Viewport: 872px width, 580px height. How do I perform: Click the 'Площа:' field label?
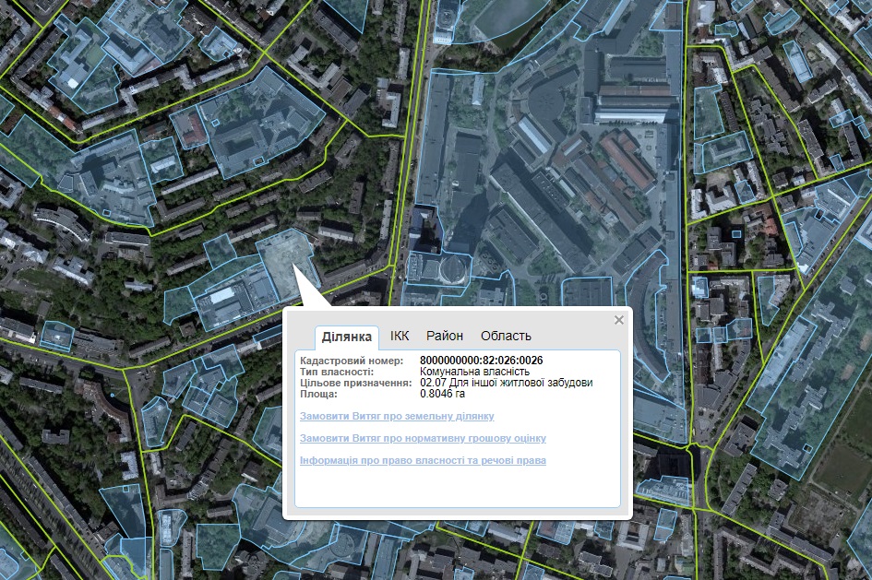coord(317,394)
